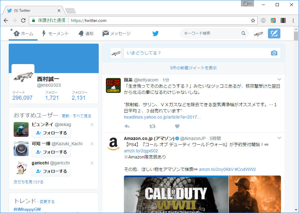299x213 pixels.
Task: View the green secure lock site info
Action: click(x=34, y=20)
